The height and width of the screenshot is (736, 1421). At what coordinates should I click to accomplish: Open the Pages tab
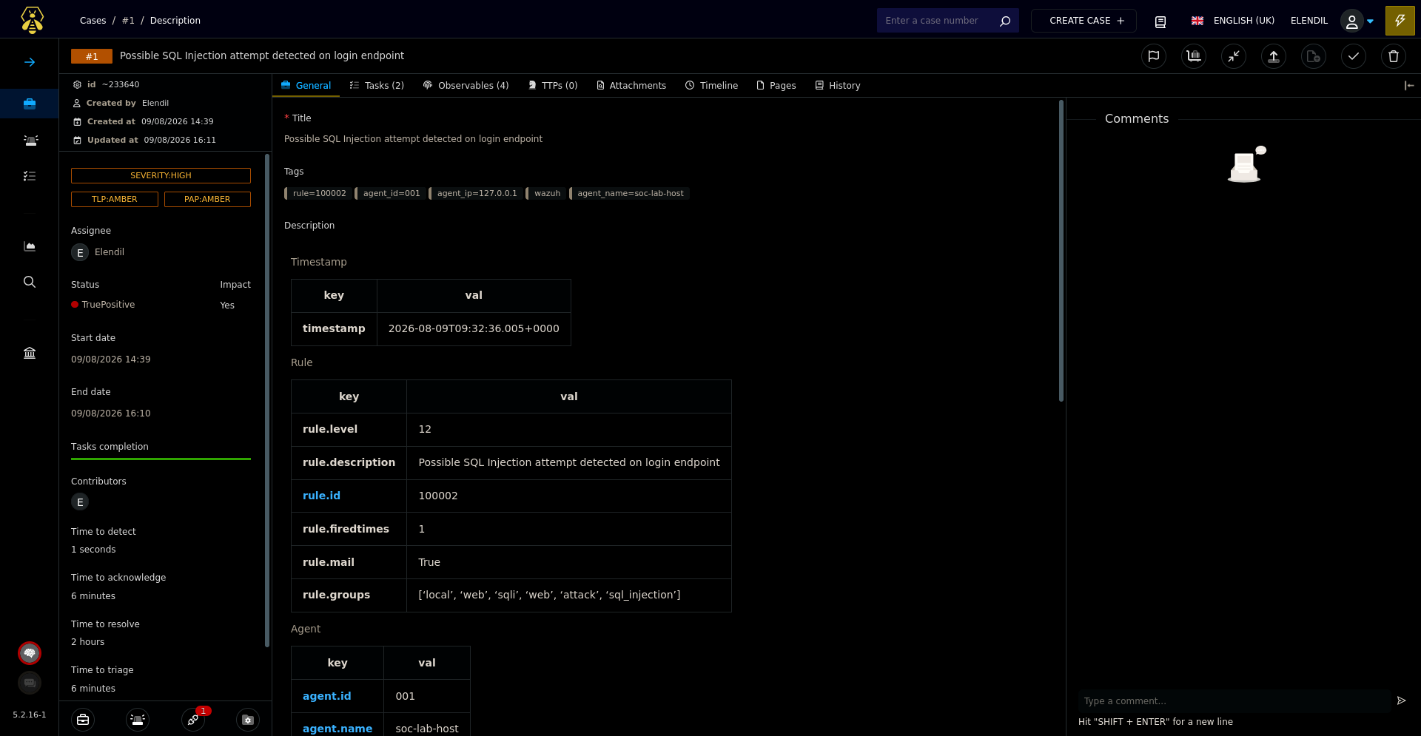pos(776,86)
